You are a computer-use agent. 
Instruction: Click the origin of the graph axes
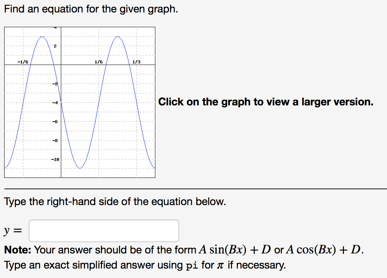[x=61, y=64]
